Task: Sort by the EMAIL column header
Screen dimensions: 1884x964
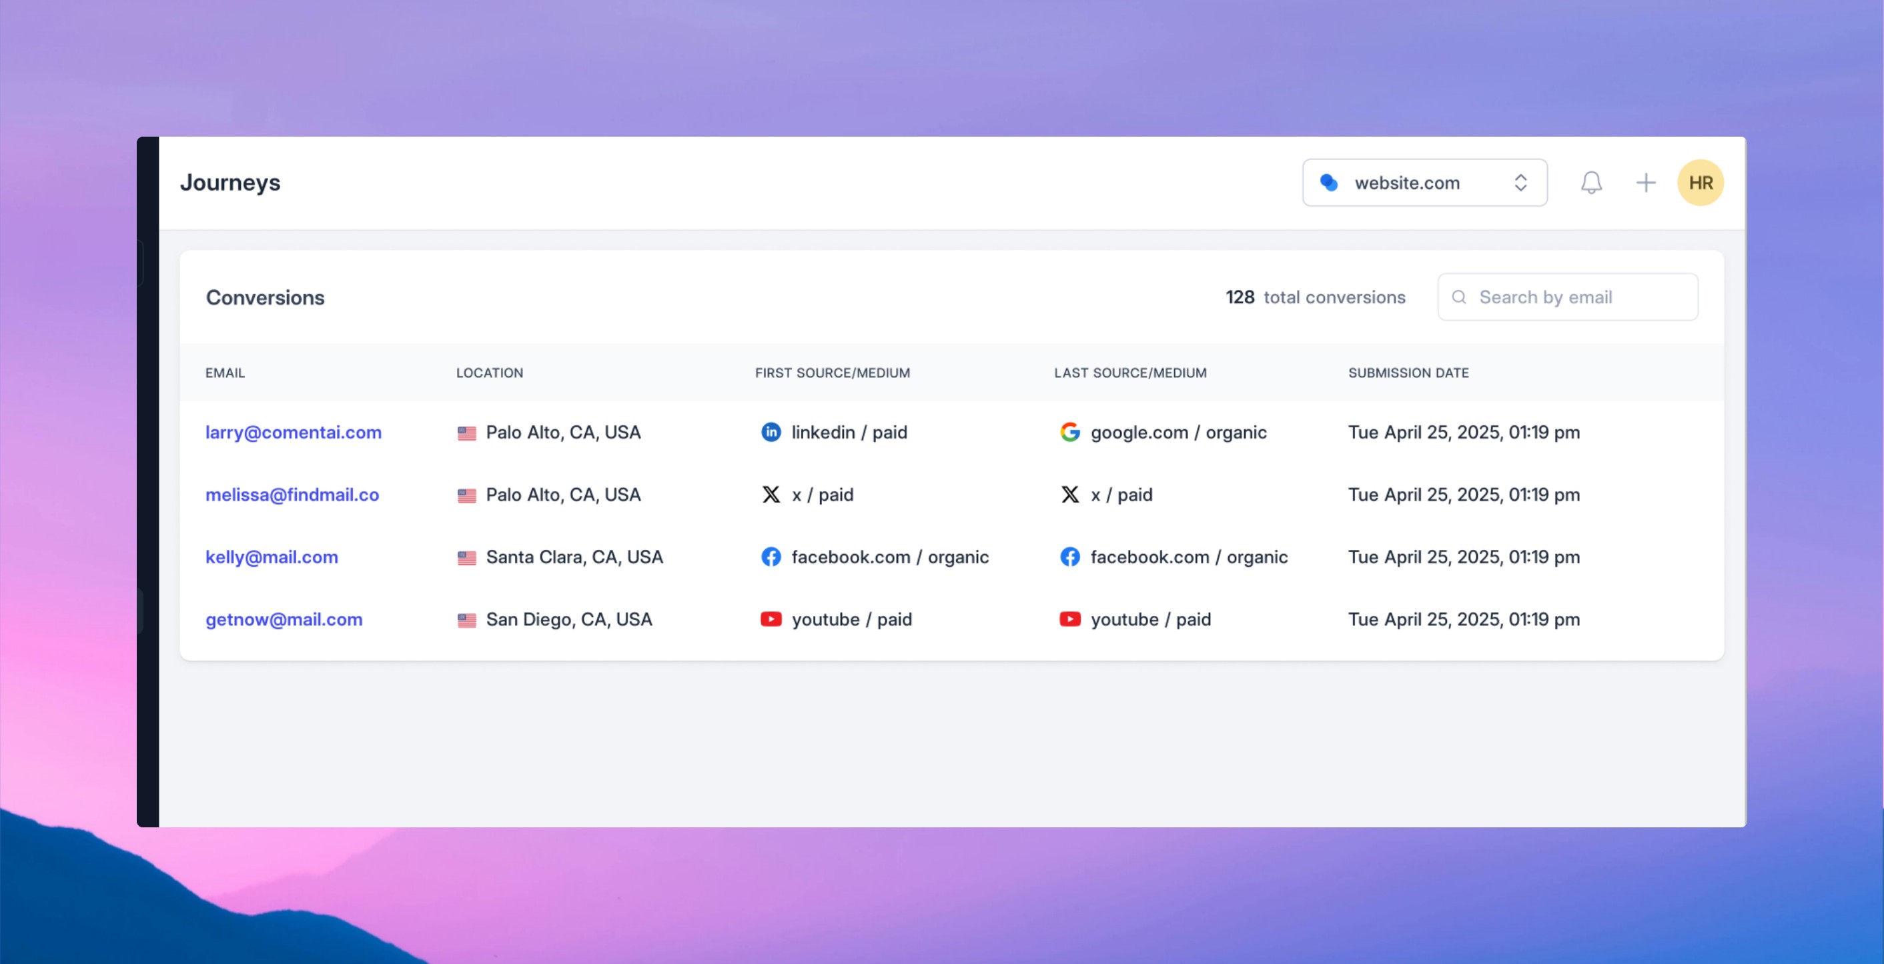Action: point(225,373)
